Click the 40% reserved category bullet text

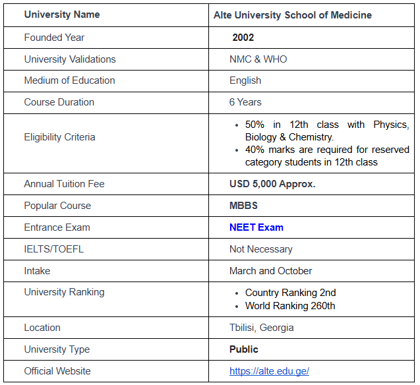pyautogui.click(x=326, y=156)
